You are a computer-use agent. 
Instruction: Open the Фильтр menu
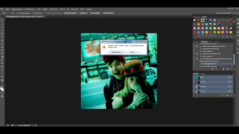62,9
